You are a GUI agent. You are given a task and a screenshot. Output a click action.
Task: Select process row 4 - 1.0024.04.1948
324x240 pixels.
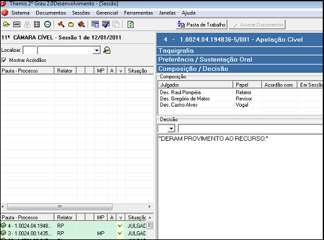click(x=73, y=225)
